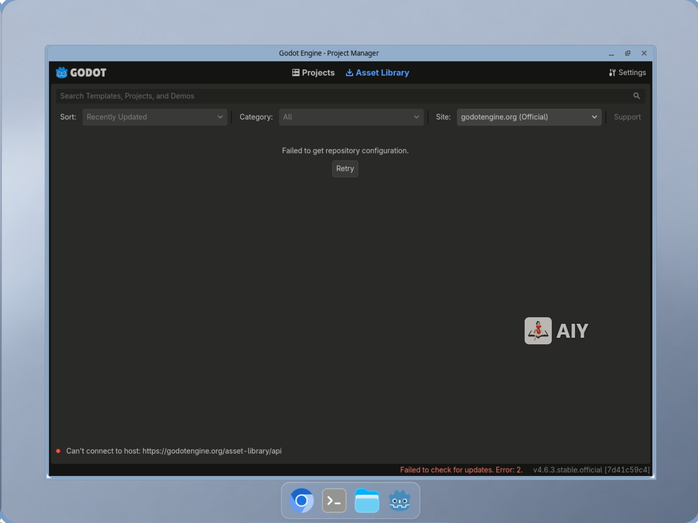The width and height of the screenshot is (698, 523).
Task: Switch to the Projects tab
Action: click(x=313, y=73)
